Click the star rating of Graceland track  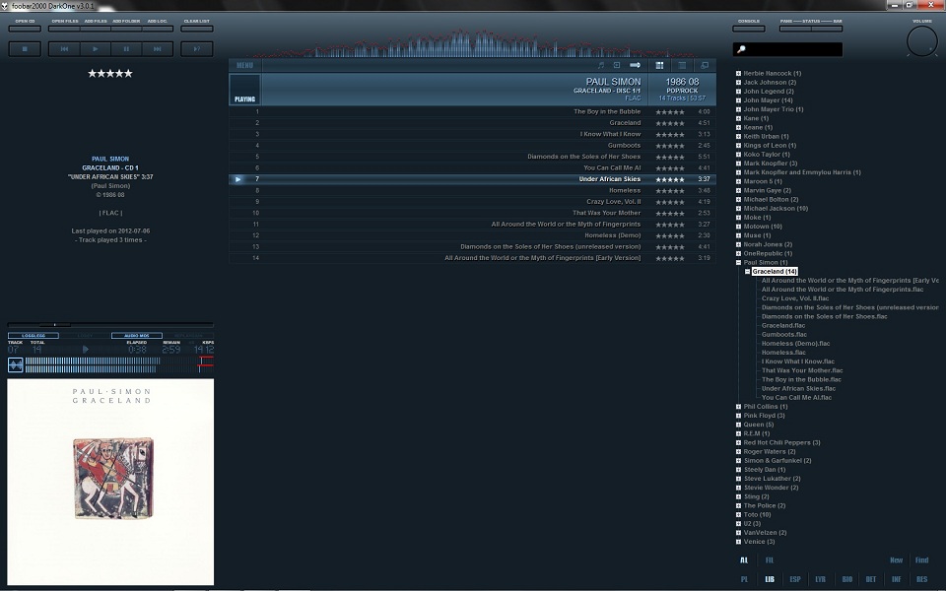[x=670, y=123]
